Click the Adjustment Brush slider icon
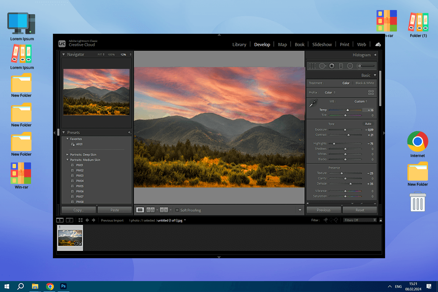 (x=366, y=66)
